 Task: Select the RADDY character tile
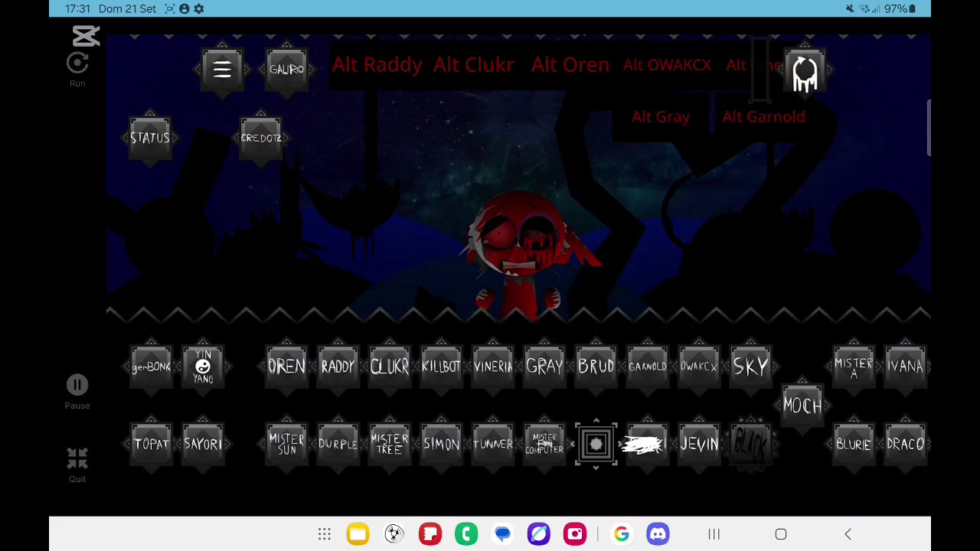click(338, 367)
